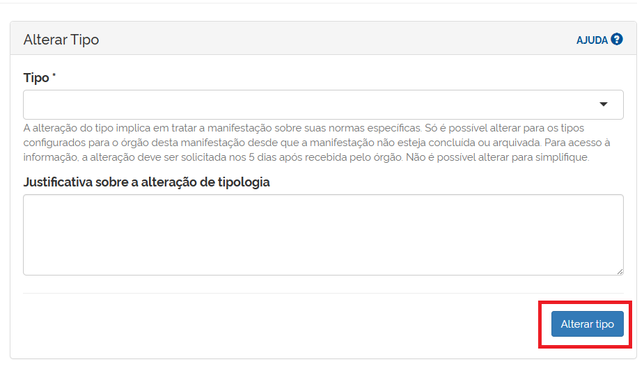Click the AJUDA question mark icon
This screenshot has height=375, width=644.
tap(617, 40)
